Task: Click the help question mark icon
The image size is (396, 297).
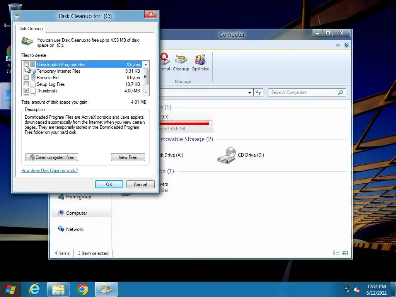Action: tap(346, 45)
